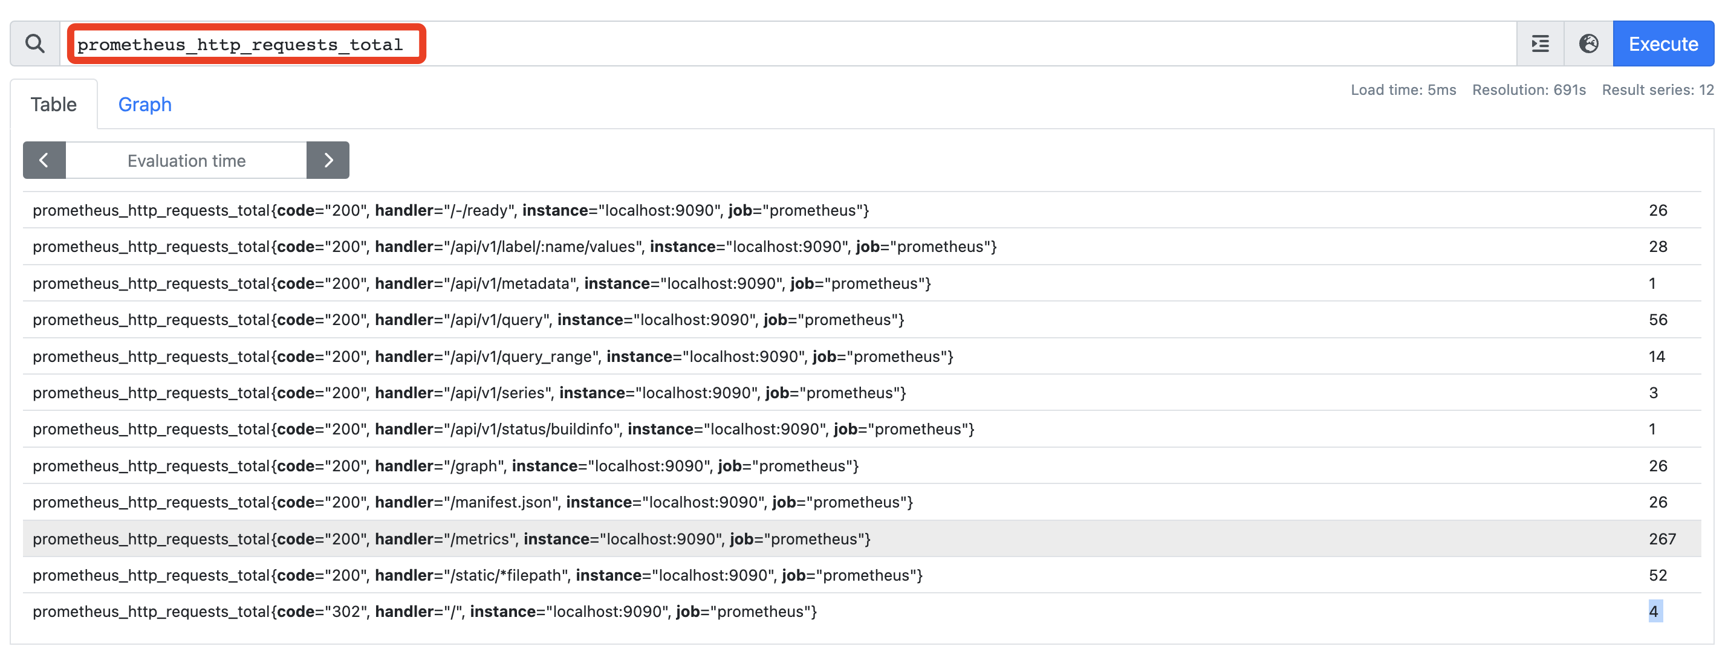Click the Execute button
This screenshot has width=1728, height=655.
[x=1663, y=44]
